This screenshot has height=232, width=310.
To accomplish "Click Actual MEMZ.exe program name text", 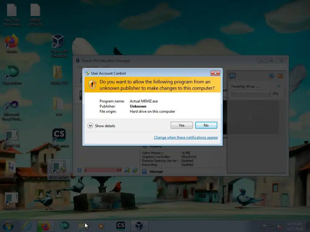I will coord(144,101).
